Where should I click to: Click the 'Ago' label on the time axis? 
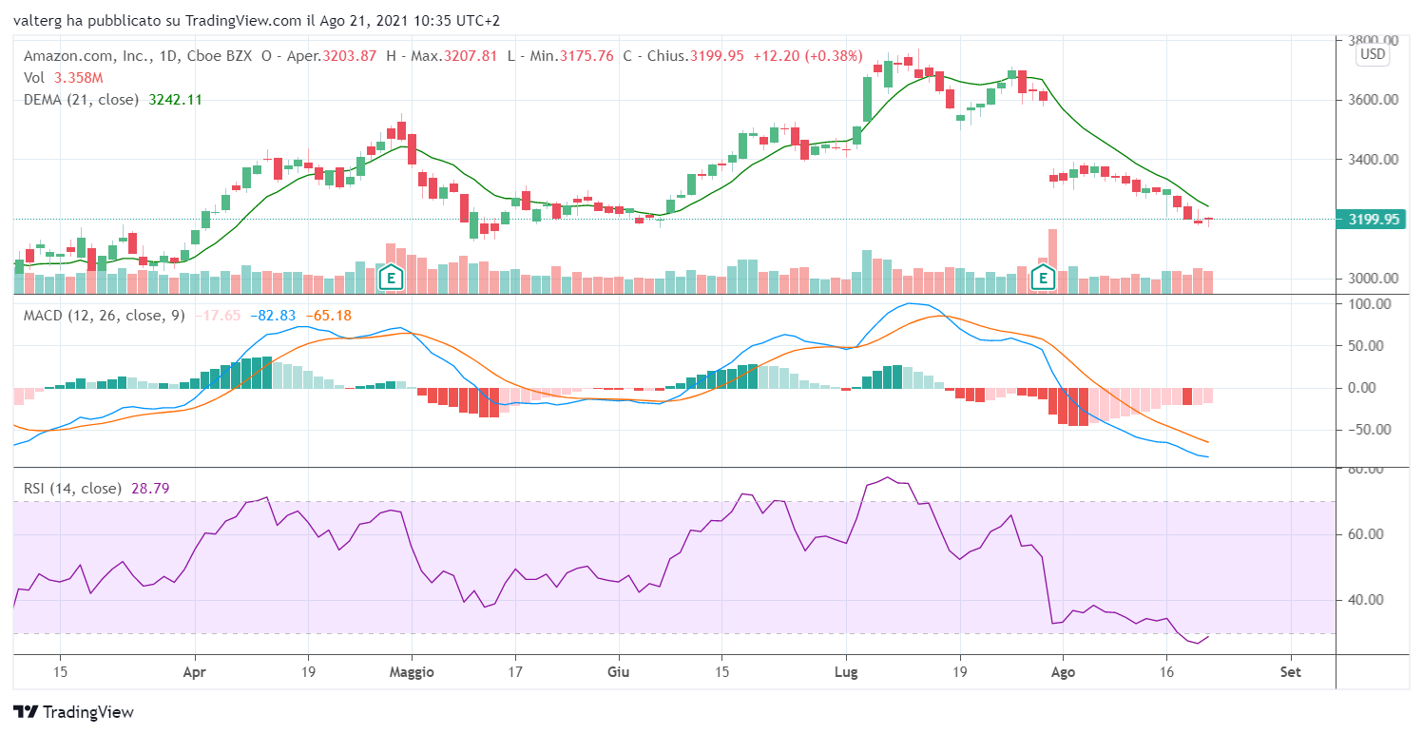(x=1063, y=671)
